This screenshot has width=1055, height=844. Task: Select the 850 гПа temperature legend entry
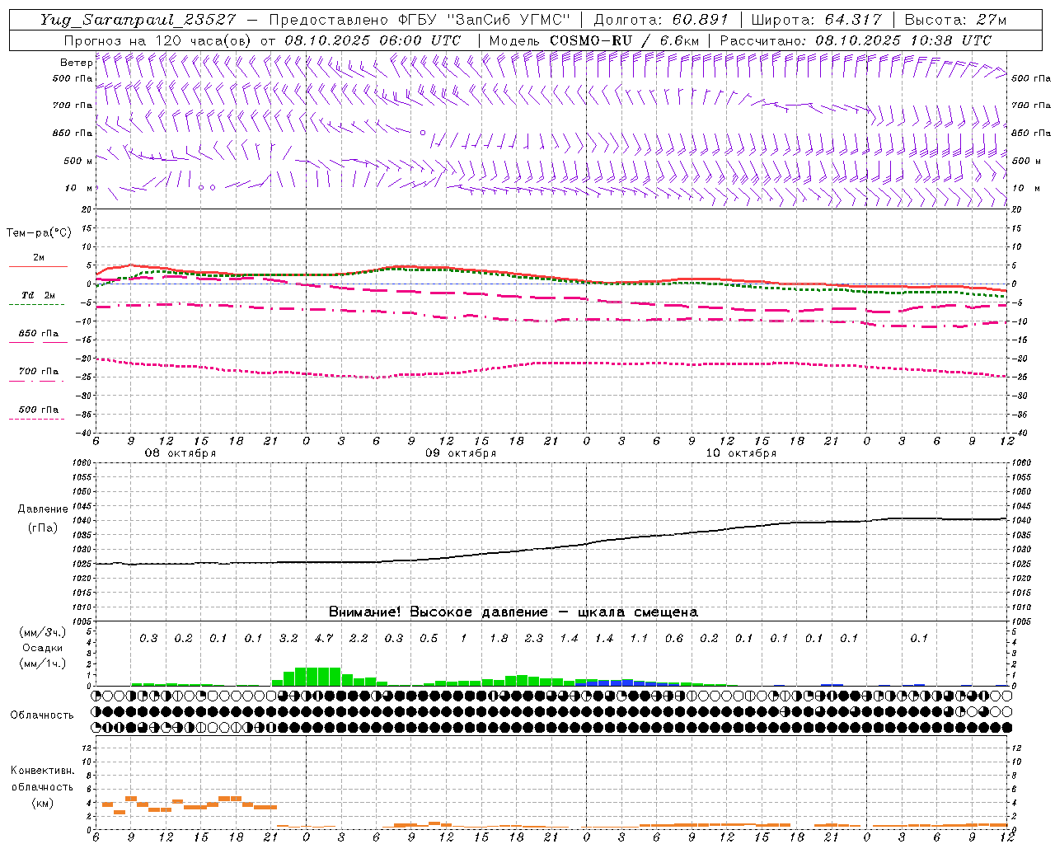38,337
